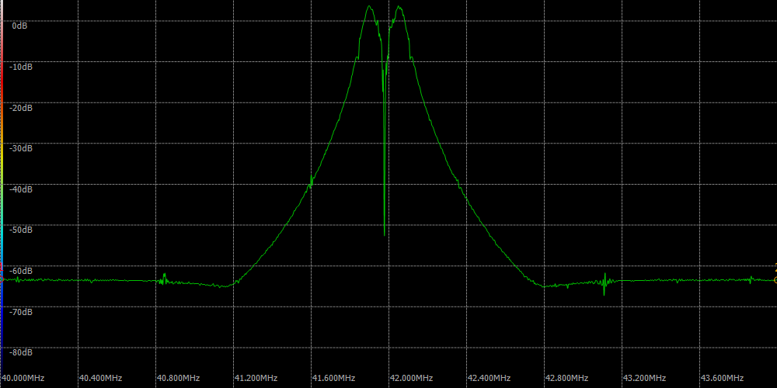
Task: Click the 0dB amplitude axis label
Action: [20, 26]
